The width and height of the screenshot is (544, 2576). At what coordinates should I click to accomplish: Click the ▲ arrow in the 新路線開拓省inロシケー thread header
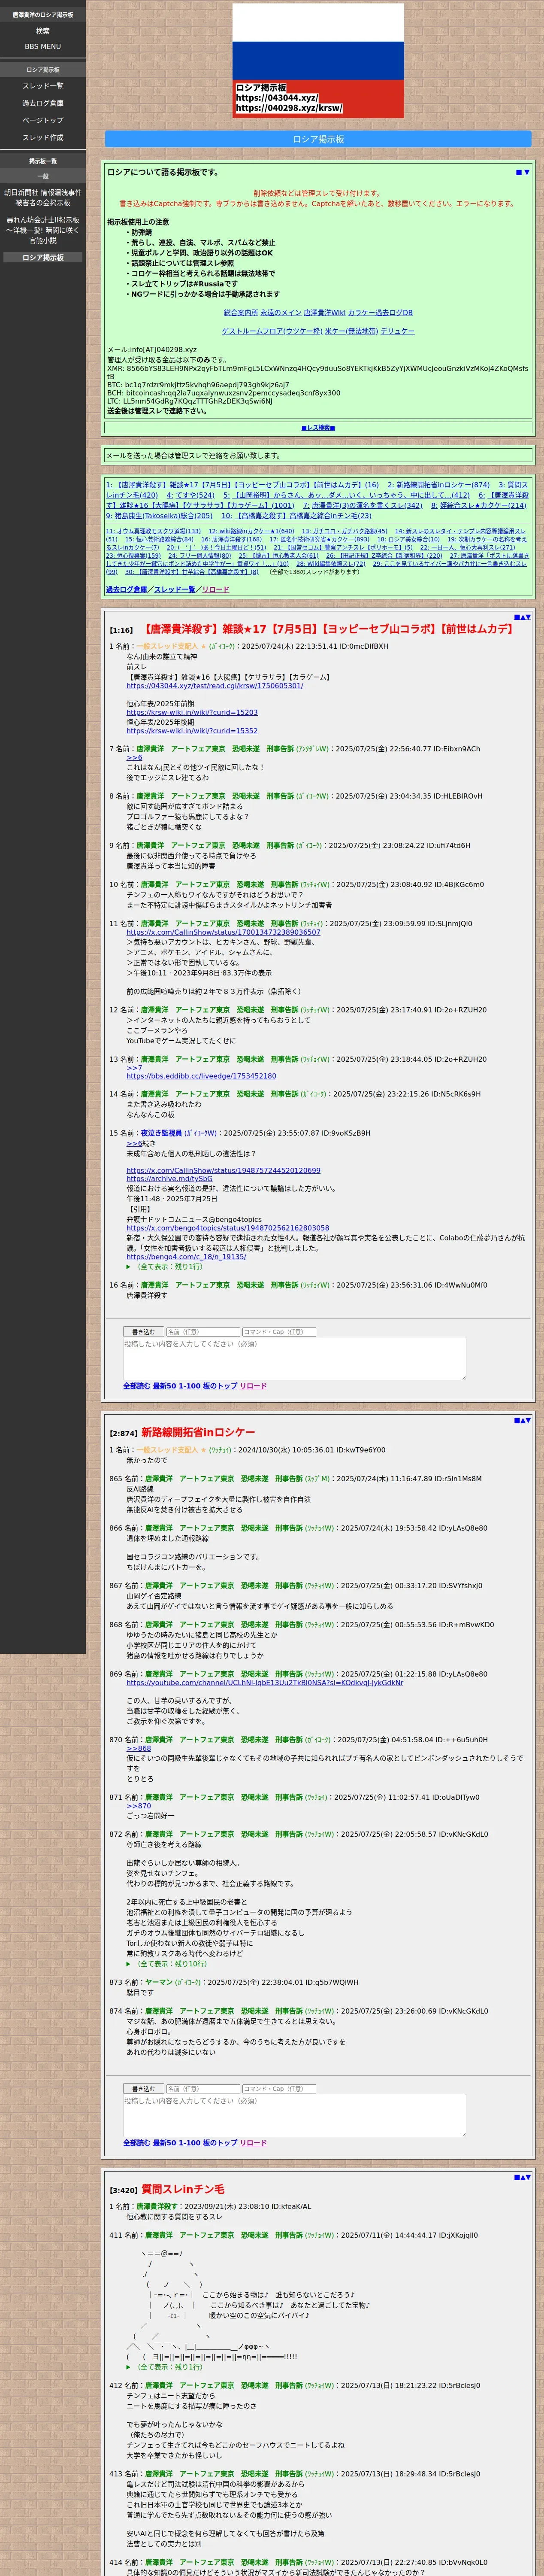coord(522,1420)
